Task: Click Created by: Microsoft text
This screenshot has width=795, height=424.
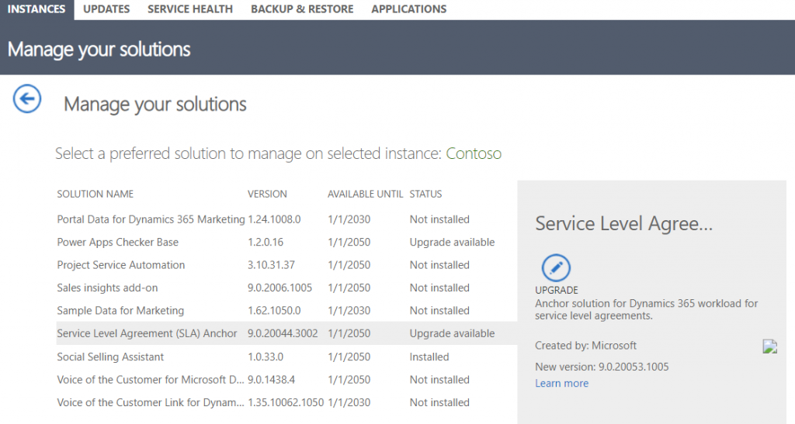Action: (585, 346)
